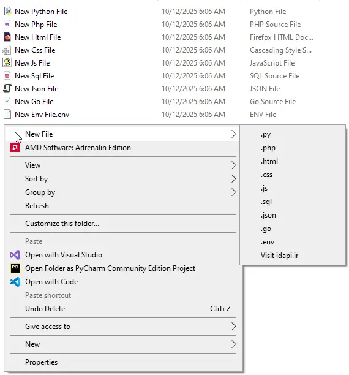Select the Give access to entry
Screen dimensions: 349x375
[x=122, y=327]
